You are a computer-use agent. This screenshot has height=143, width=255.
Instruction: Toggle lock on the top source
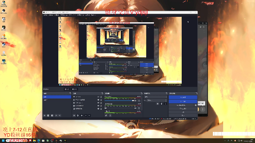coord(101,97)
